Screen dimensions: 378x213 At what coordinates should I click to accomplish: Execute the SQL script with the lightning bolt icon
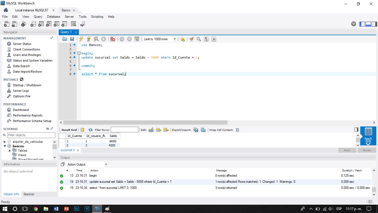81,39
